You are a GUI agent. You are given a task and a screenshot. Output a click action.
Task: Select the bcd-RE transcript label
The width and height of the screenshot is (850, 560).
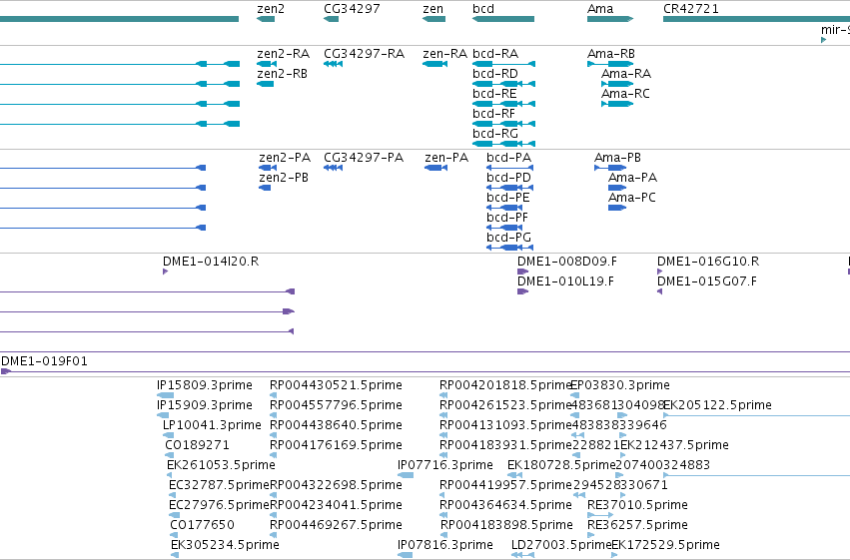[495, 94]
